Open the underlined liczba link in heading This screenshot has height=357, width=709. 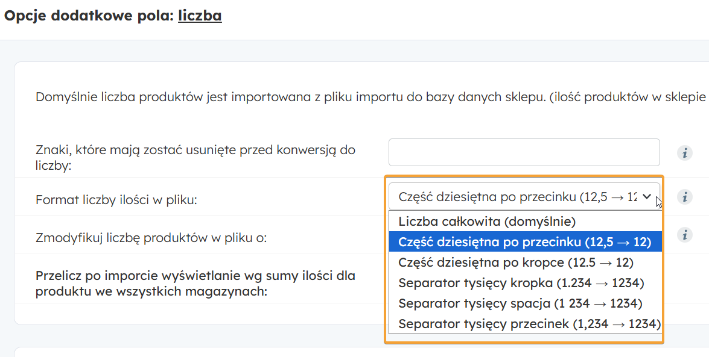(x=200, y=15)
